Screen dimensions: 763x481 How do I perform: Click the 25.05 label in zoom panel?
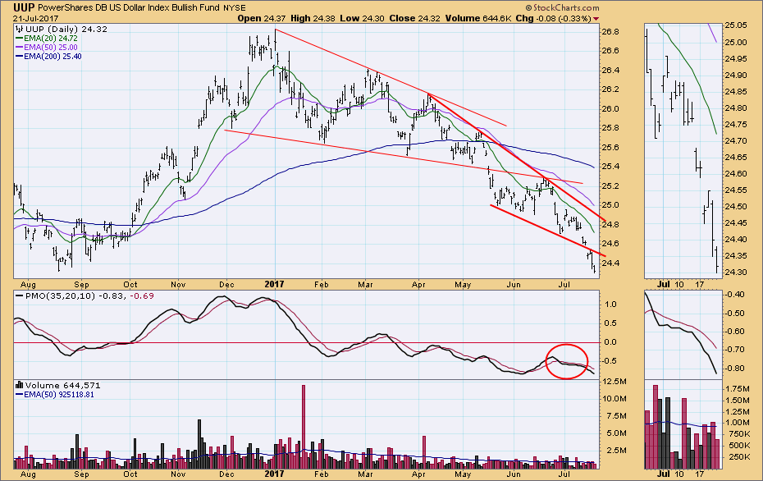pos(735,25)
